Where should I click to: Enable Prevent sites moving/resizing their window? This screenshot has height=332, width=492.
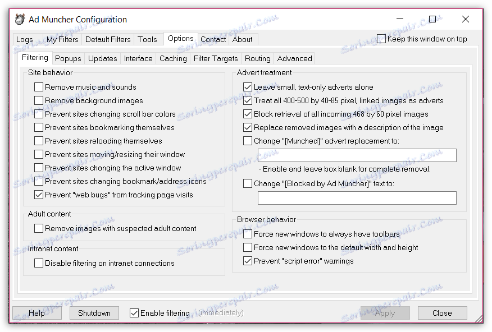39,154
